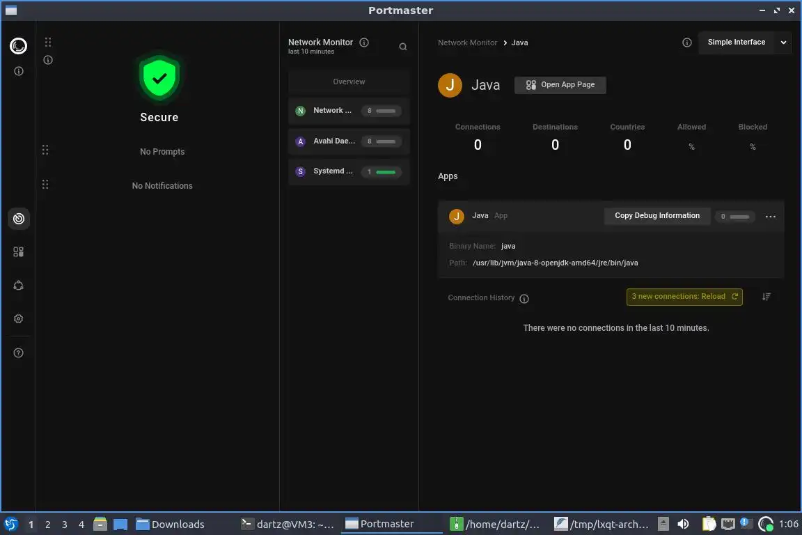Click the java binary path text
This screenshot has height=535, width=802.
(x=556, y=263)
